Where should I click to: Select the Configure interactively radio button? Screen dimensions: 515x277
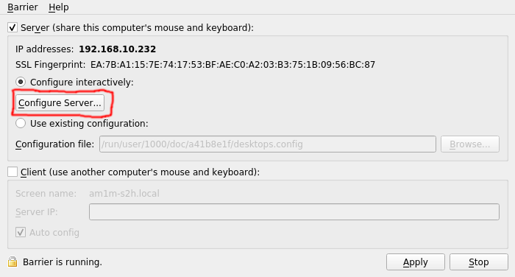pos(21,82)
